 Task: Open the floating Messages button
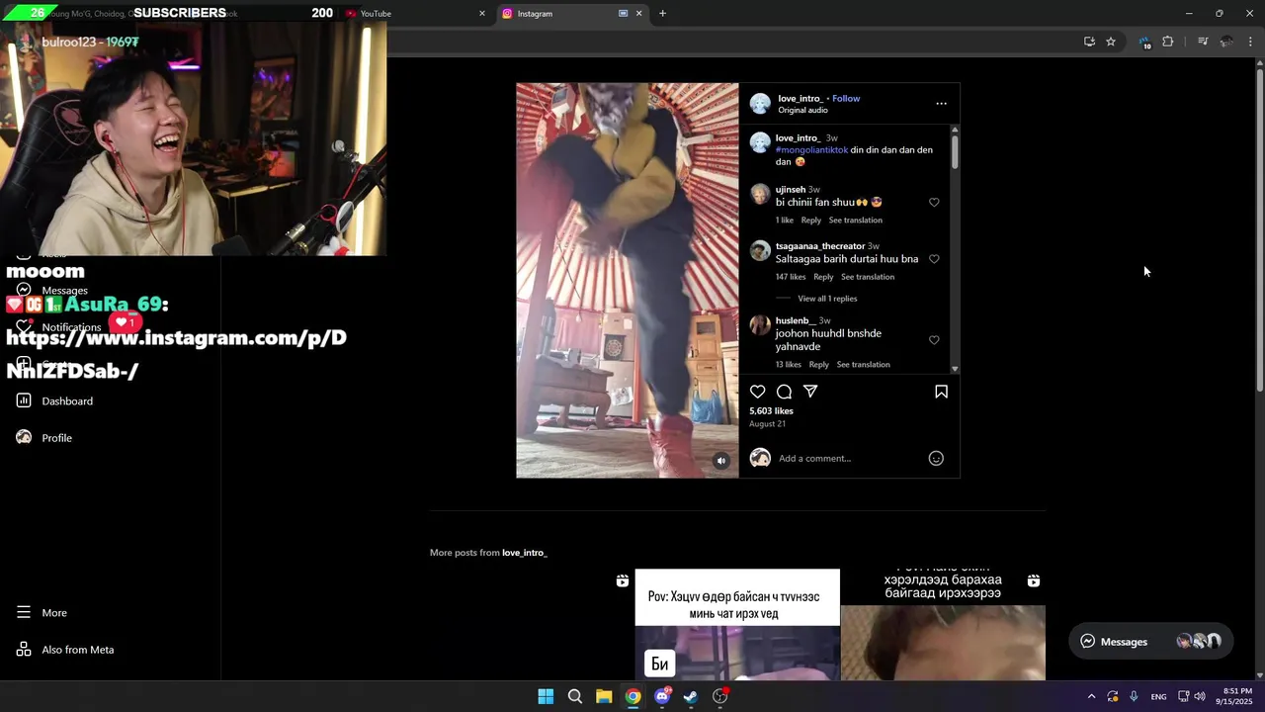click(1151, 641)
